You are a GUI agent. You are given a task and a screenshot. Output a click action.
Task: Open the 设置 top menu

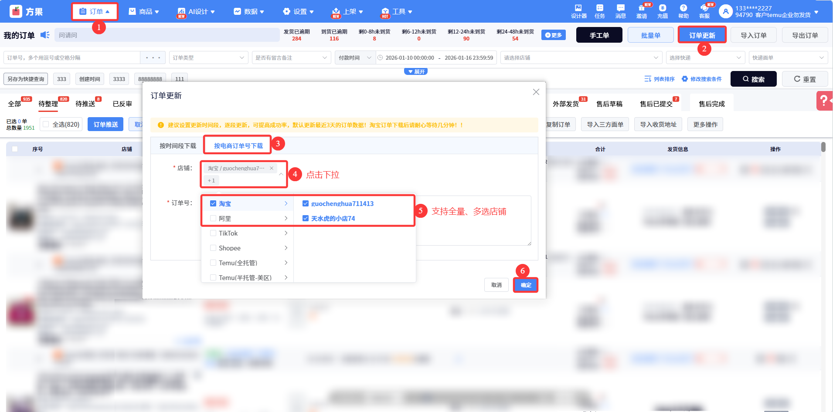pyautogui.click(x=298, y=11)
